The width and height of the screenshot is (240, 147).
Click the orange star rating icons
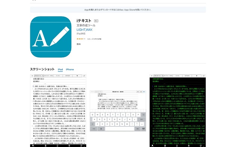pyautogui.click(x=81, y=39)
